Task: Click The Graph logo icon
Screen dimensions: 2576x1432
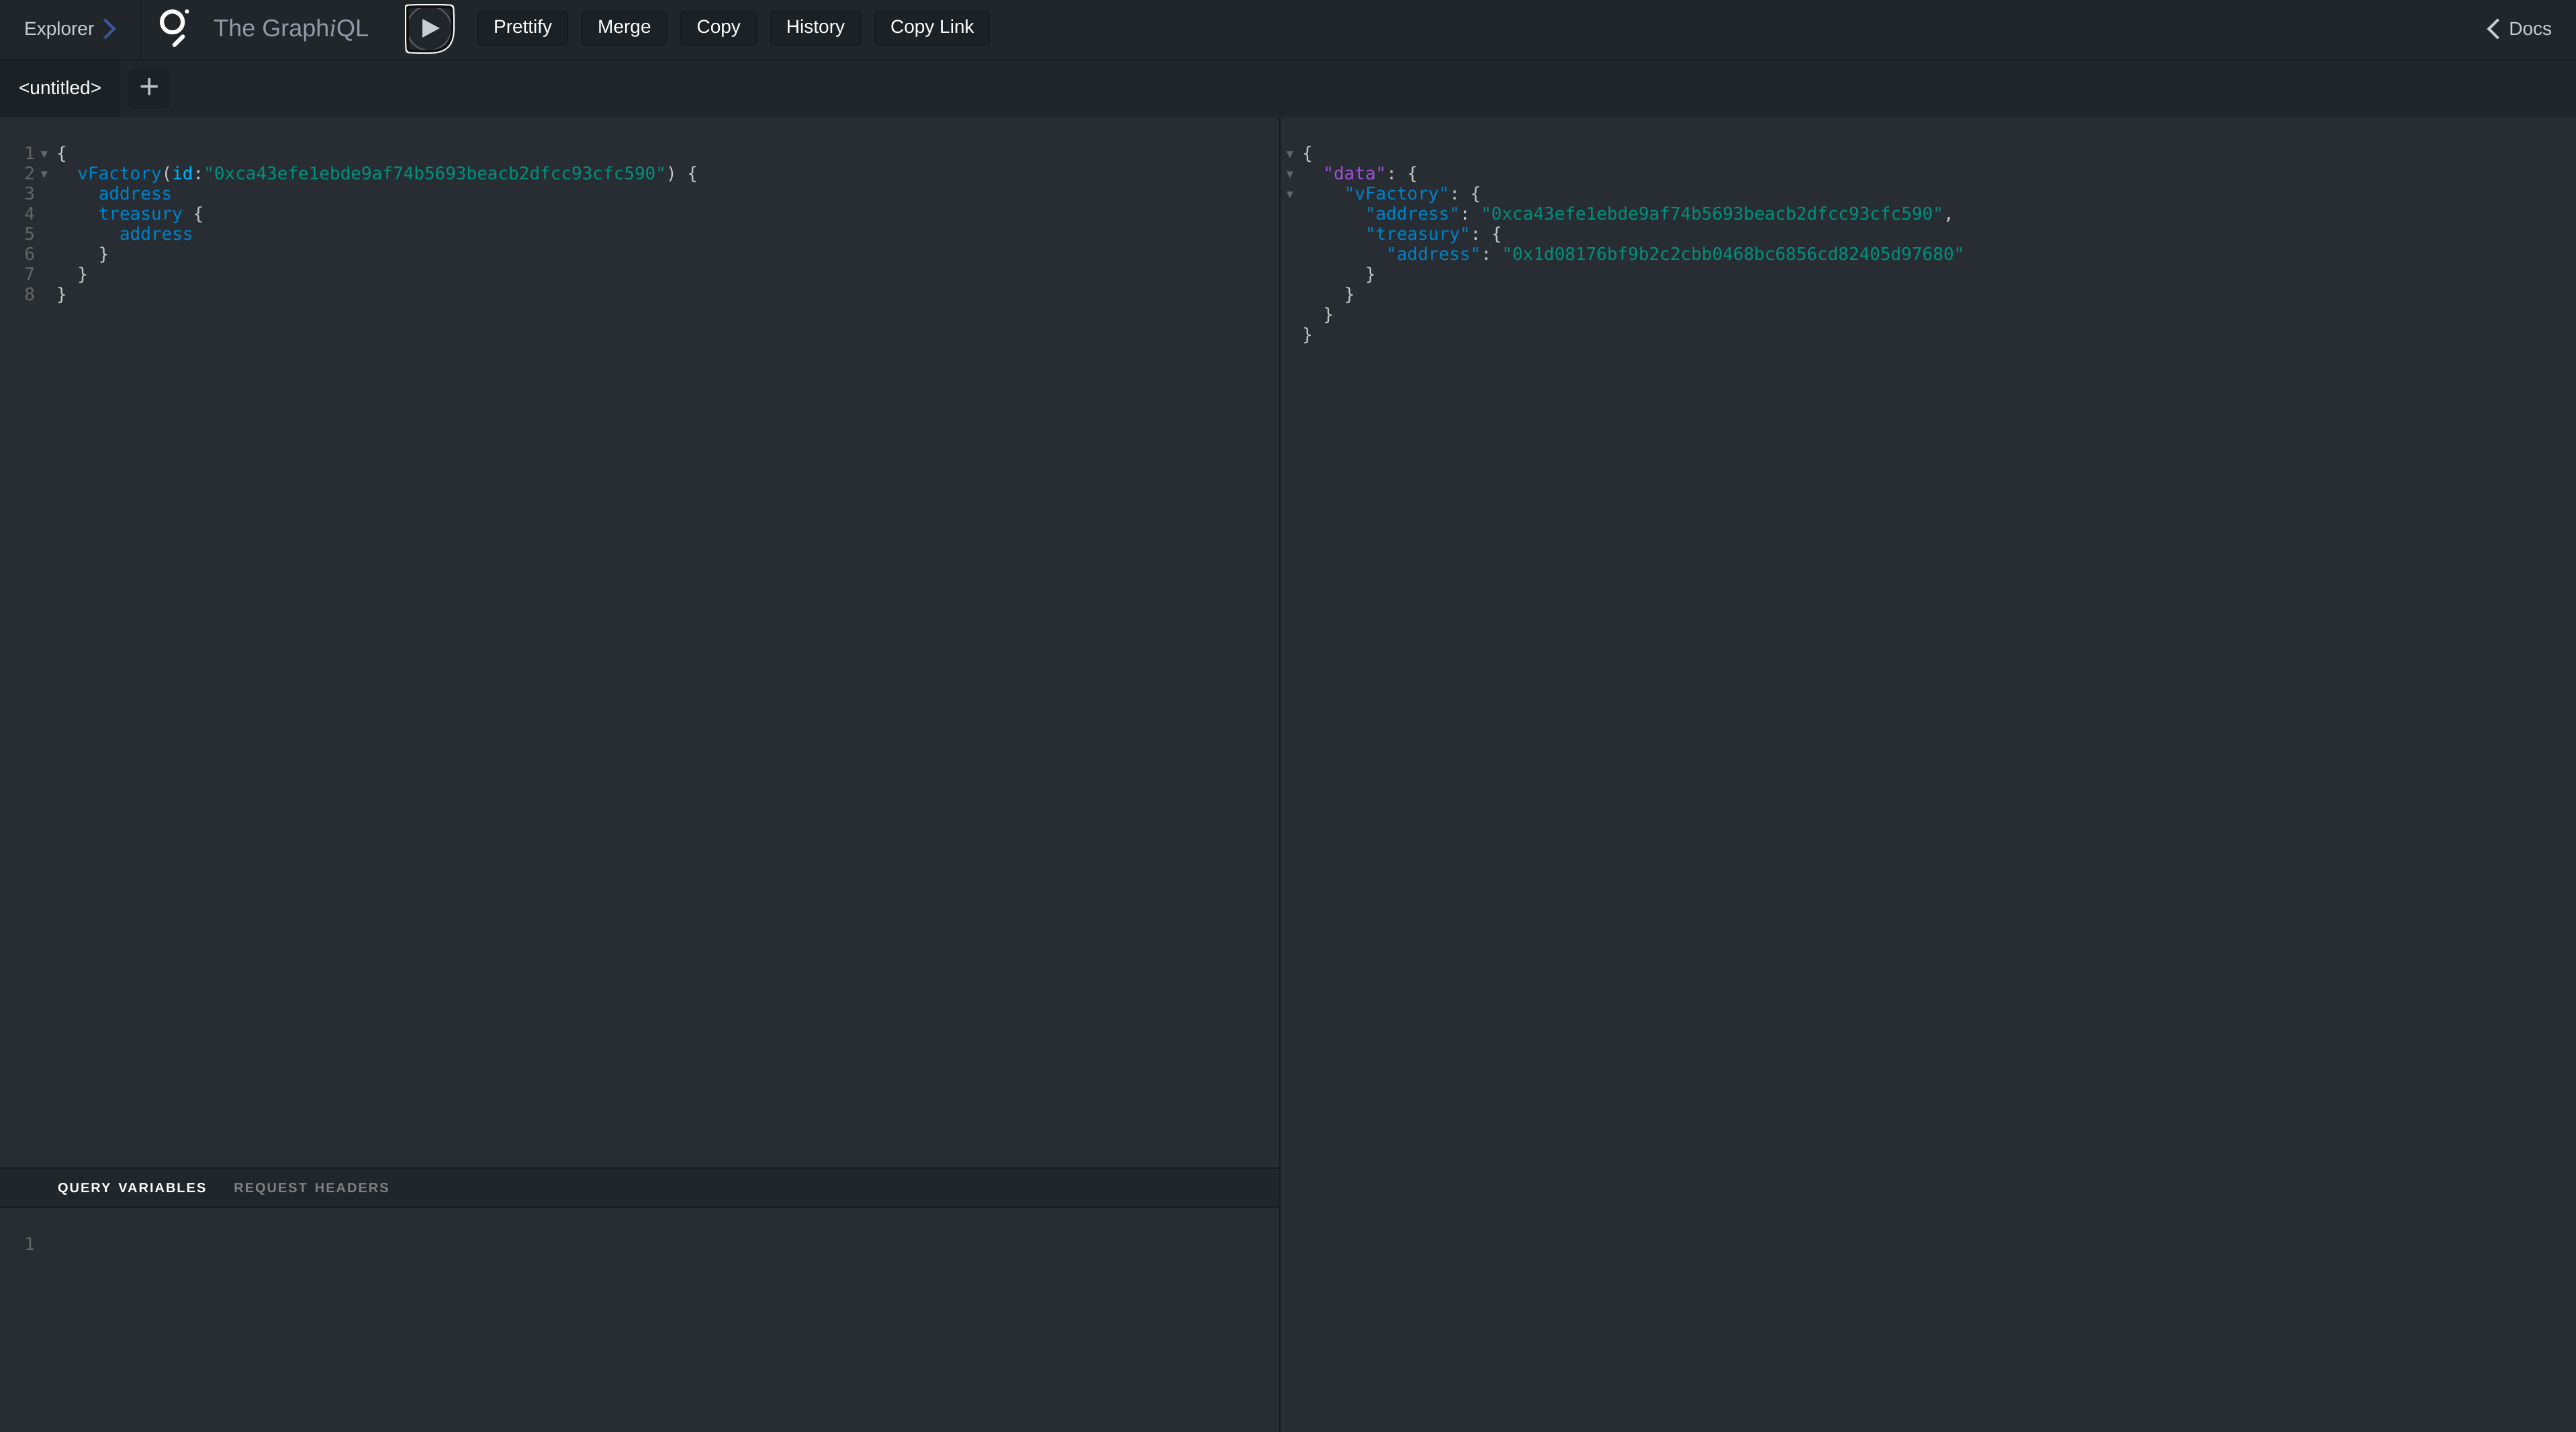Action: click(174, 28)
